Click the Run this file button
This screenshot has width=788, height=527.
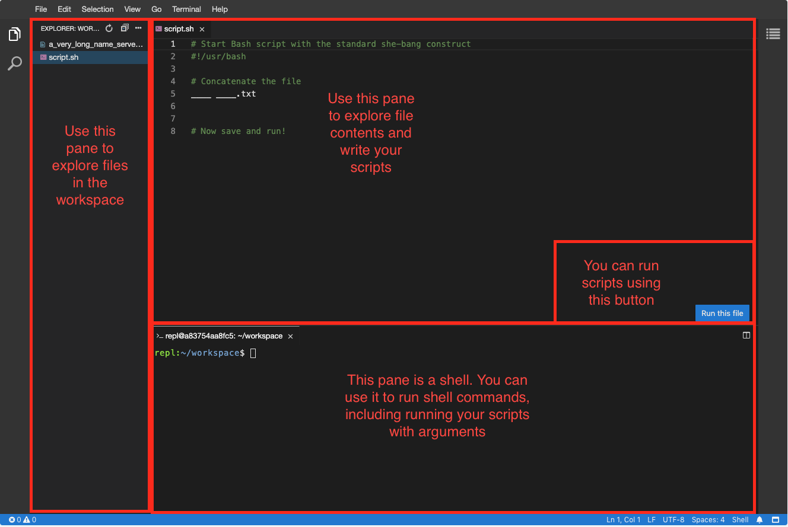[722, 313]
